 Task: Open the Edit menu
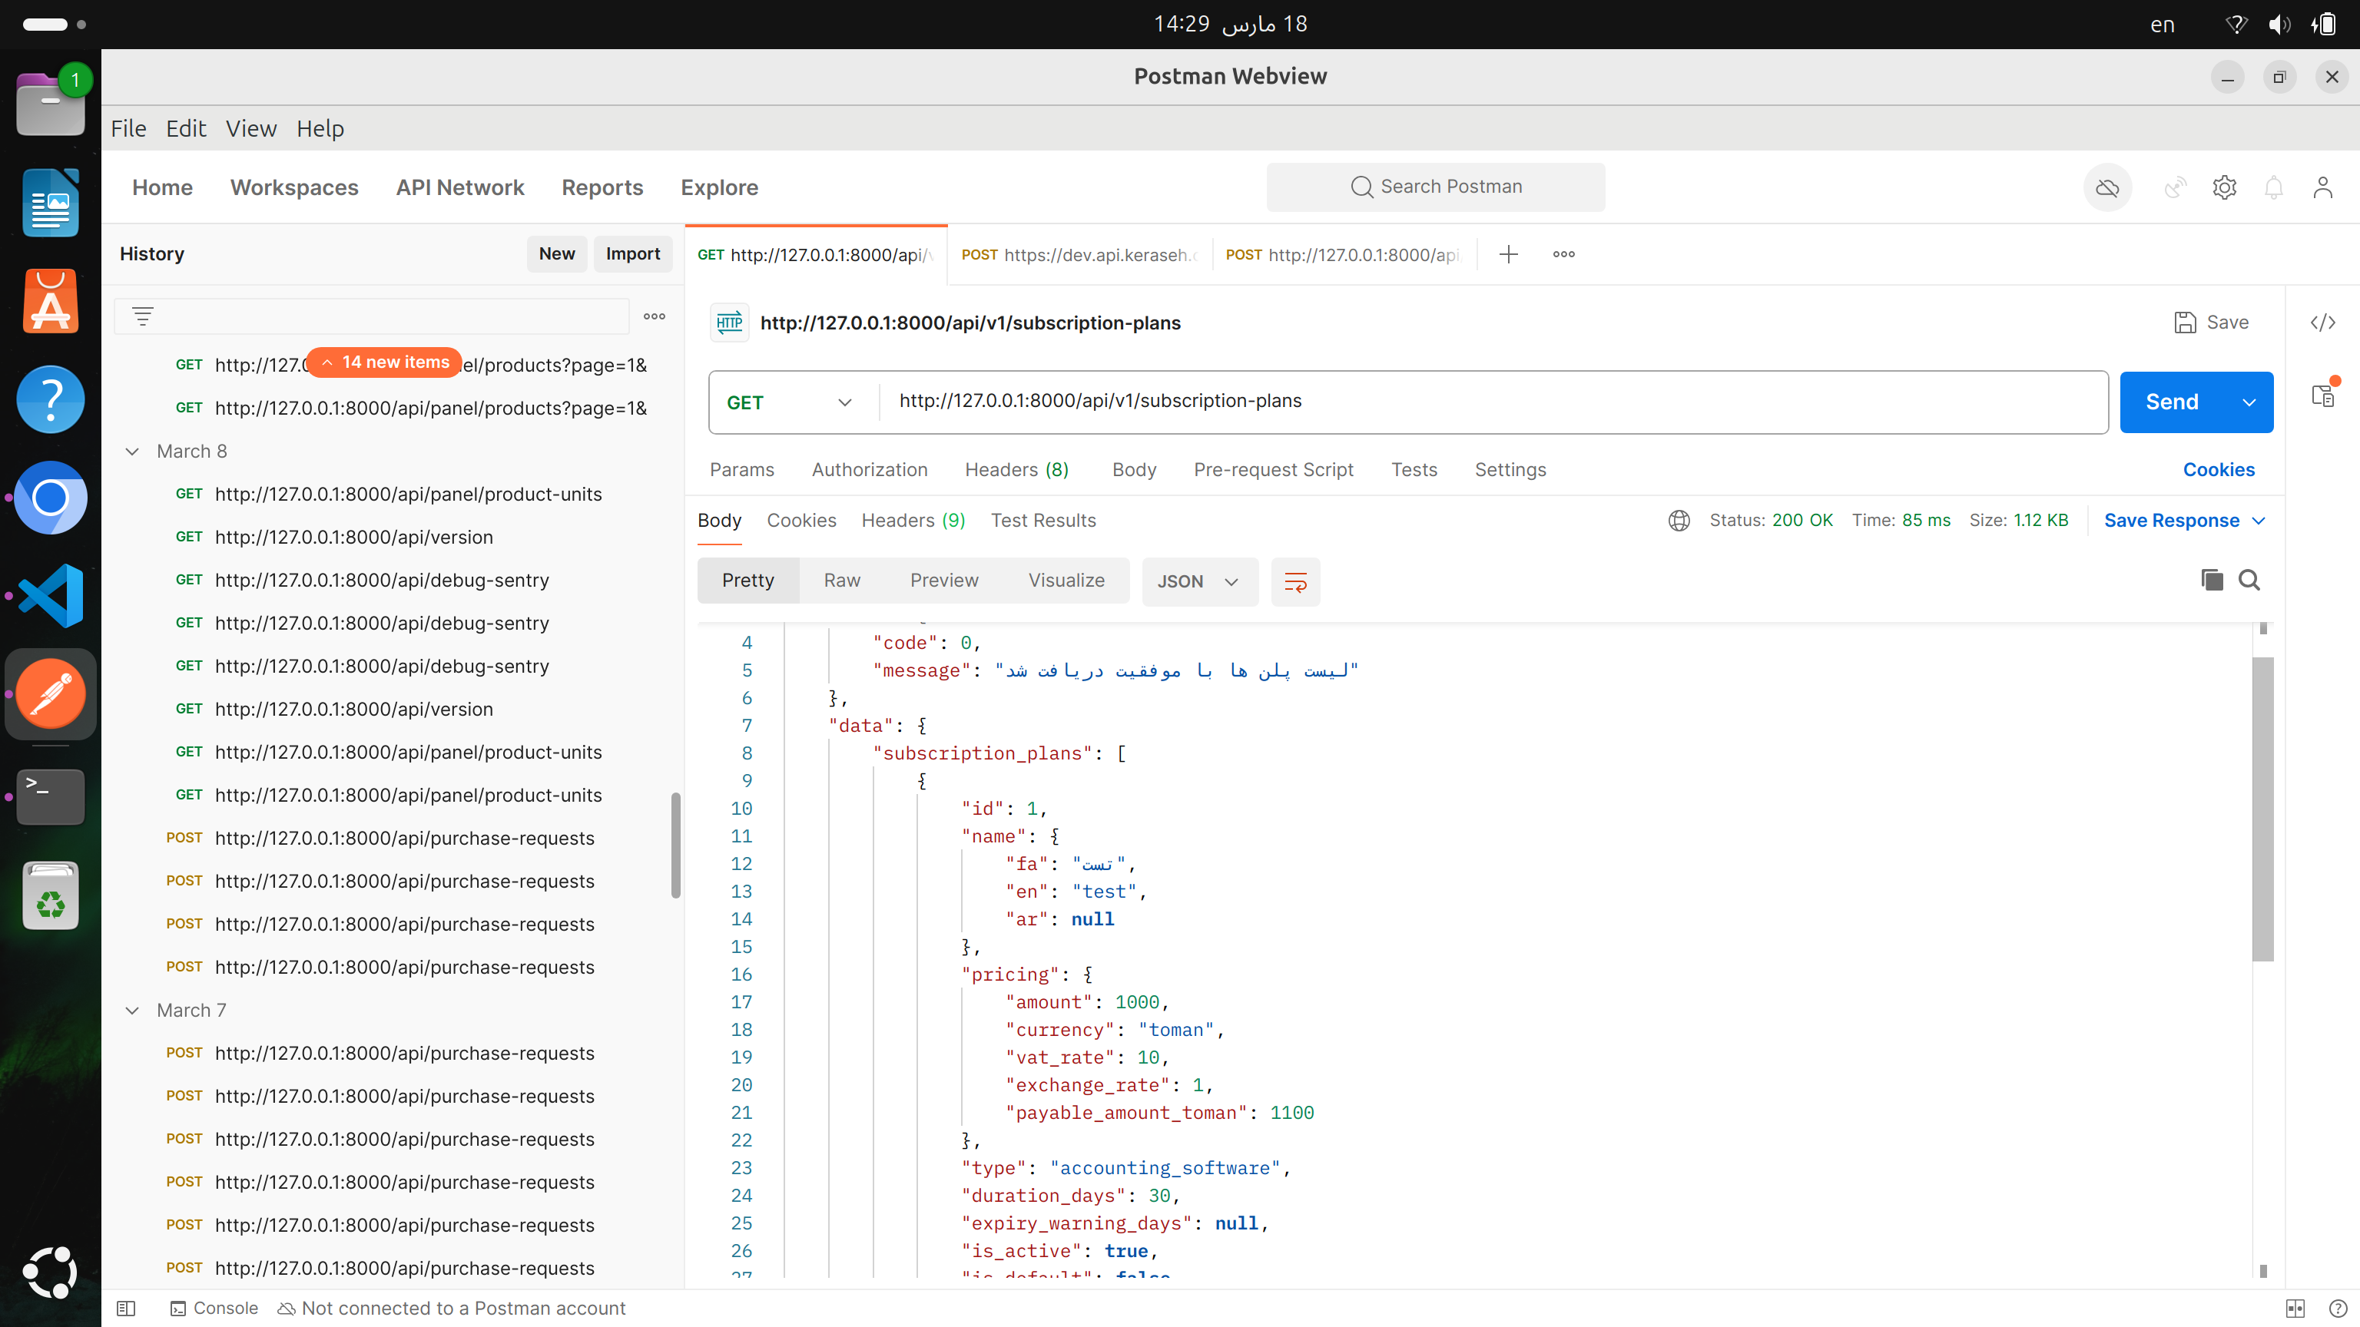[x=186, y=128]
